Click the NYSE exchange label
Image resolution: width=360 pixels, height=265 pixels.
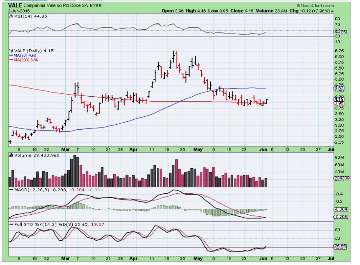[95, 6]
